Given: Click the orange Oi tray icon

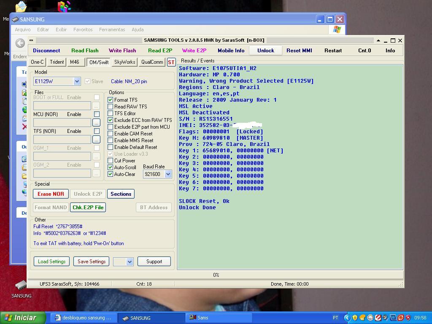Looking at the screenshot, I should tap(362, 318).
